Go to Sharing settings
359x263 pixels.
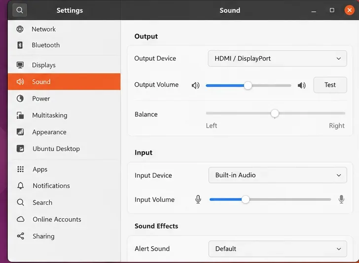pos(64,236)
